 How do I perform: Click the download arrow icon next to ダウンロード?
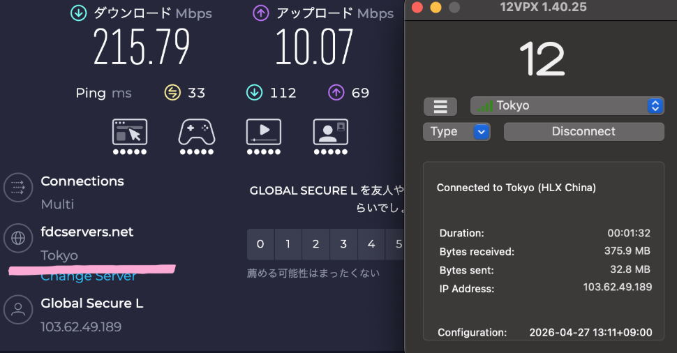point(78,13)
